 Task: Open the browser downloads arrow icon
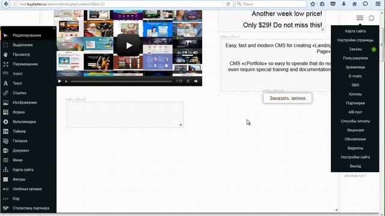click(x=343, y=4)
